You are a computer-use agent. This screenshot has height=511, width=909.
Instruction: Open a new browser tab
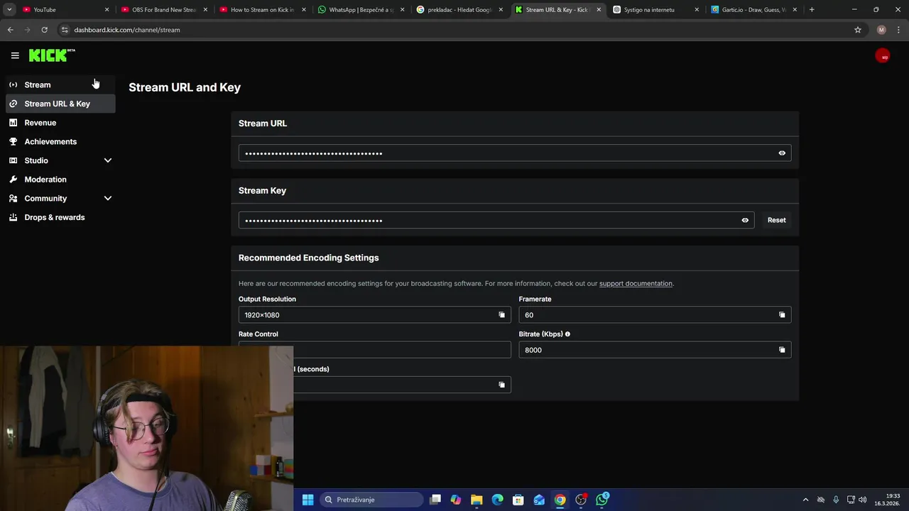point(812,10)
